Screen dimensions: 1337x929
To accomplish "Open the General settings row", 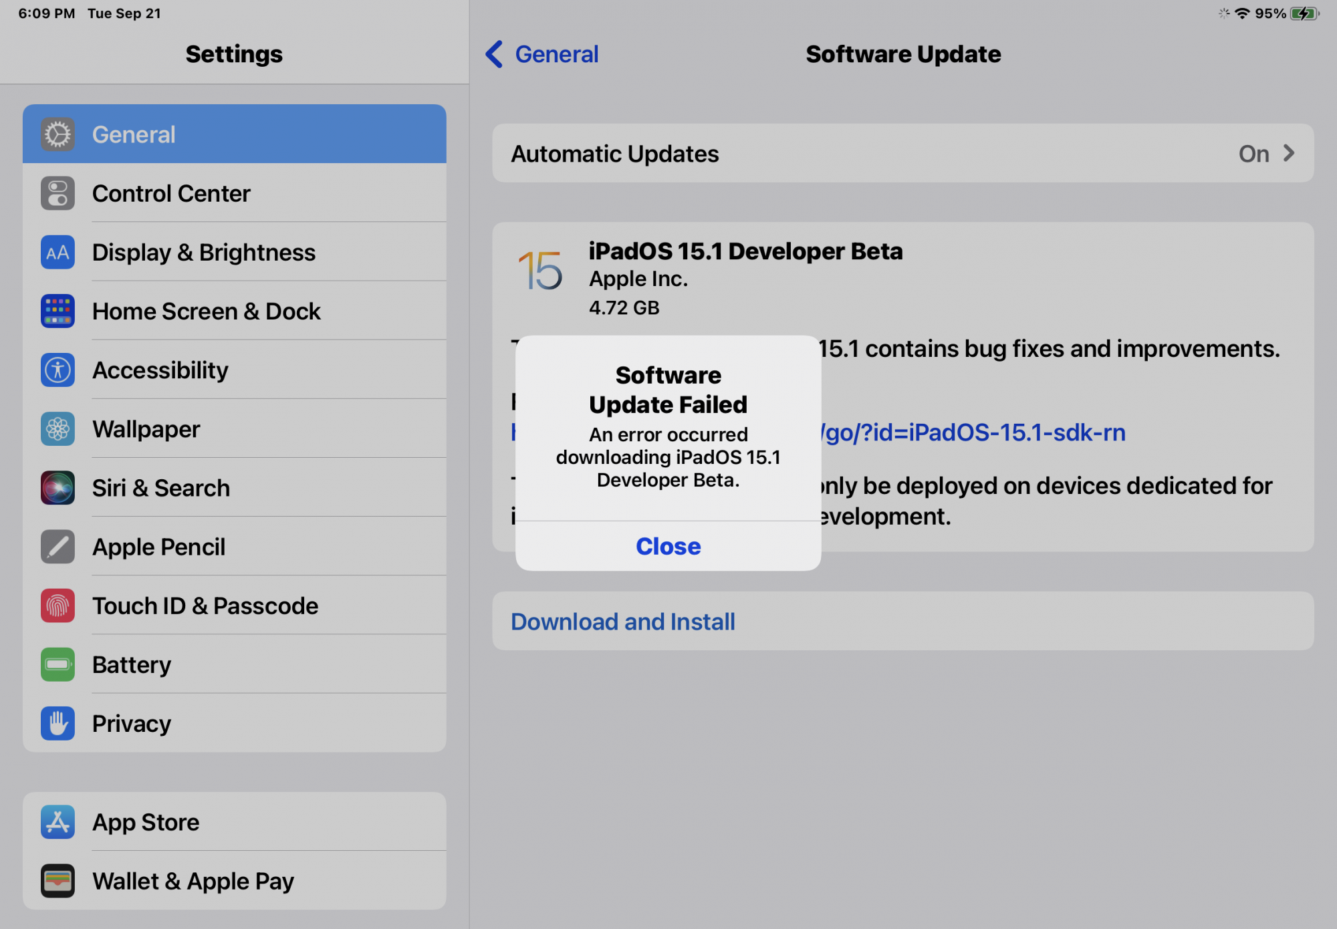I will [235, 134].
